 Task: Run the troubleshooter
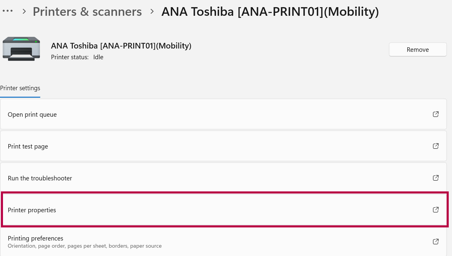coord(223,178)
